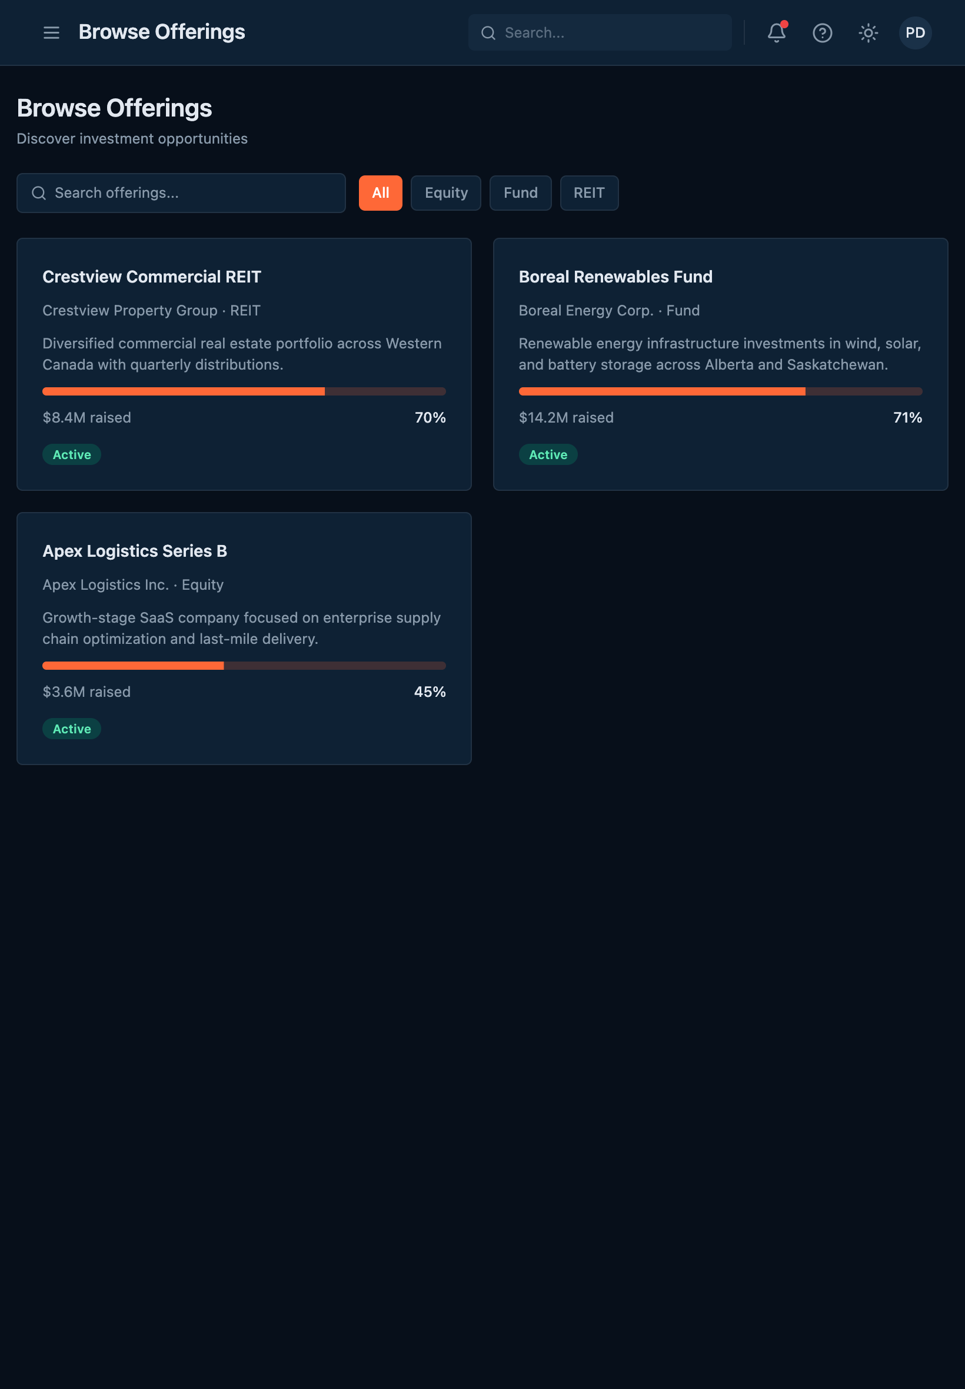The width and height of the screenshot is (965, 1389).
Task: Click the magnifier icon in top search bar
Action: click(x=488, y=32)
